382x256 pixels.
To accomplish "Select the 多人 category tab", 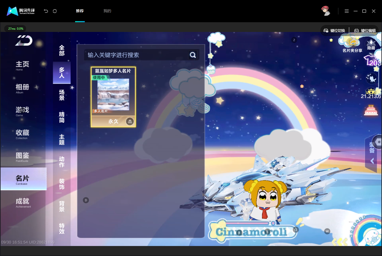I will click(62, 73).
